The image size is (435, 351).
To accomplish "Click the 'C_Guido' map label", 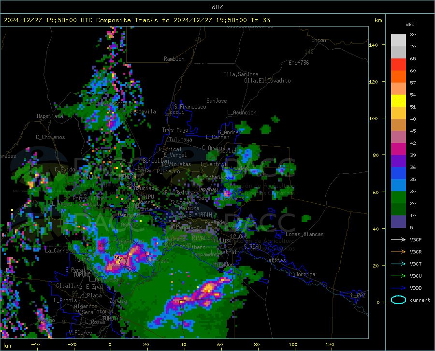I will [x=65, y=169].
